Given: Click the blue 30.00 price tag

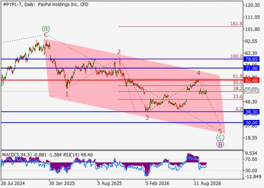Looking at the screenshot, I should point(251,123).
